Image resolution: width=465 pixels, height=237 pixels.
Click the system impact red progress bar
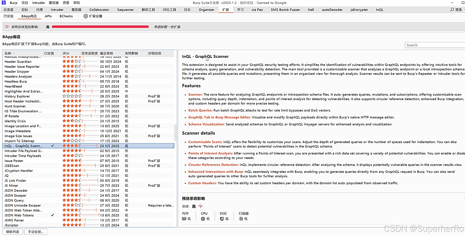click(100, 27)
